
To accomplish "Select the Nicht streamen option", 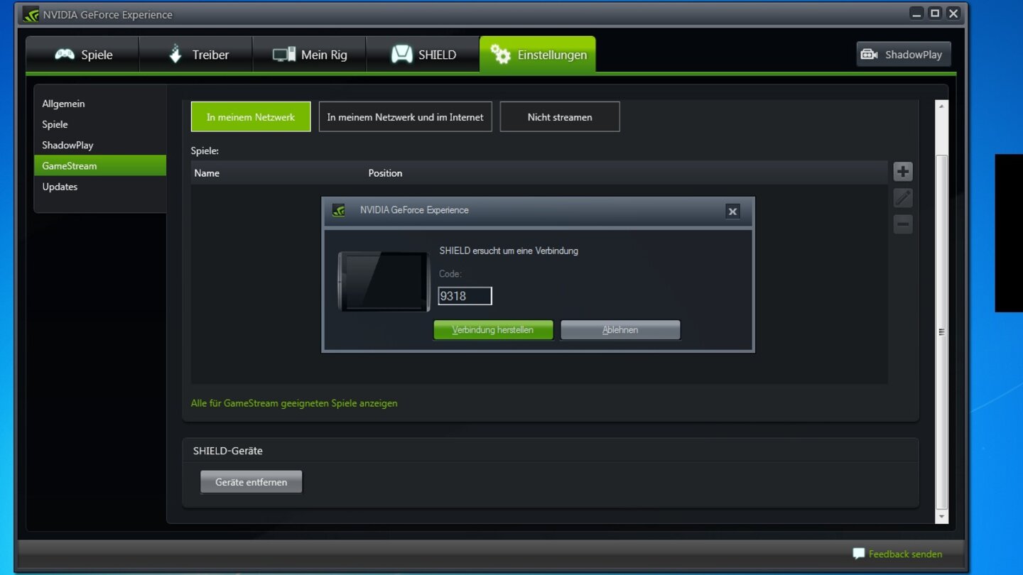I will tap(560, 117).
